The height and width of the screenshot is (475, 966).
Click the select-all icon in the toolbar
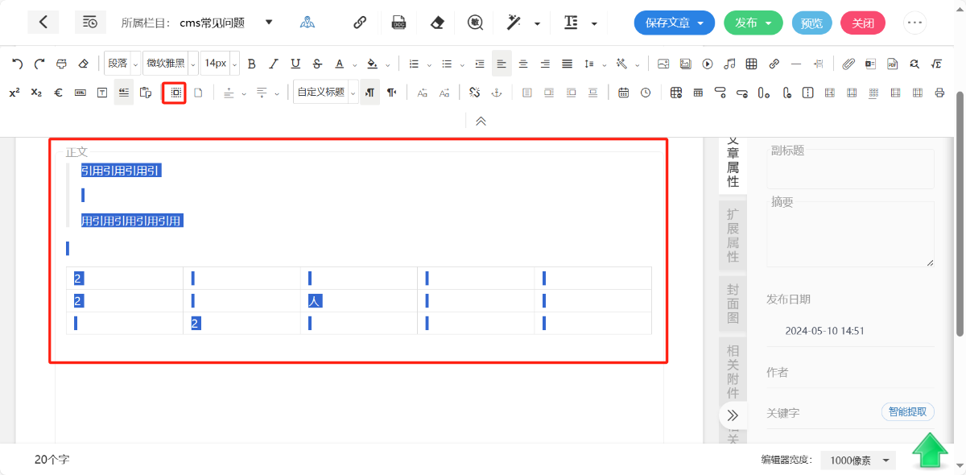pos(175,93)
